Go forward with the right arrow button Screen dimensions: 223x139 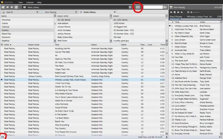coord(12,7)
